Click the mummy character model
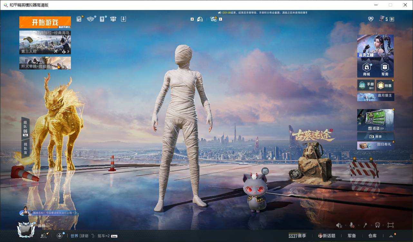413x242 pixels. click(183, 128)
